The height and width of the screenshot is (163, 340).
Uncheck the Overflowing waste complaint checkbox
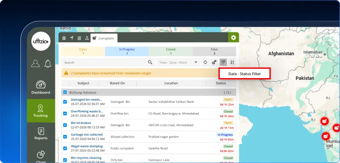(65, 113)
